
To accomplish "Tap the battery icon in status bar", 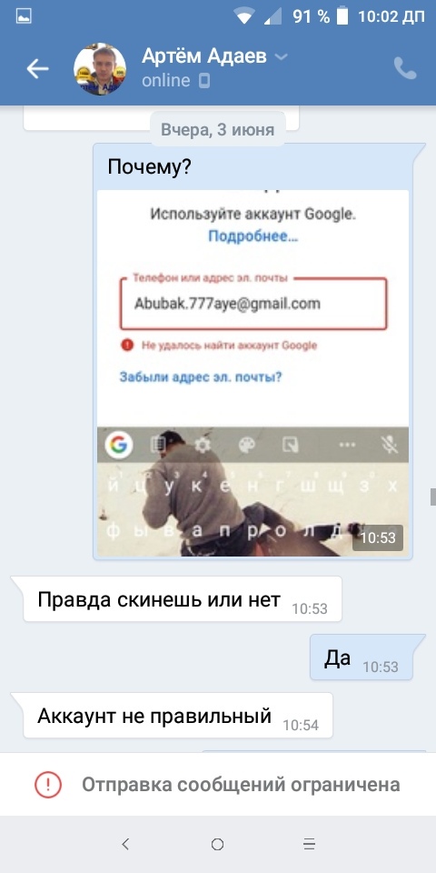I will click(x=342, y=16).
